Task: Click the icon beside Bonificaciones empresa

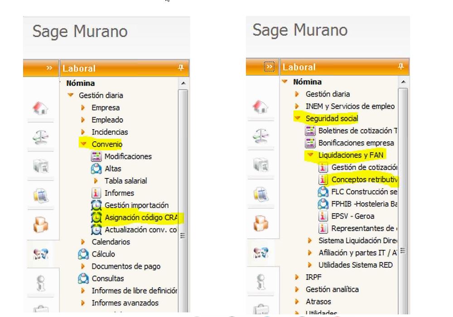Action: pyautogui.click(x=310, y=143)
